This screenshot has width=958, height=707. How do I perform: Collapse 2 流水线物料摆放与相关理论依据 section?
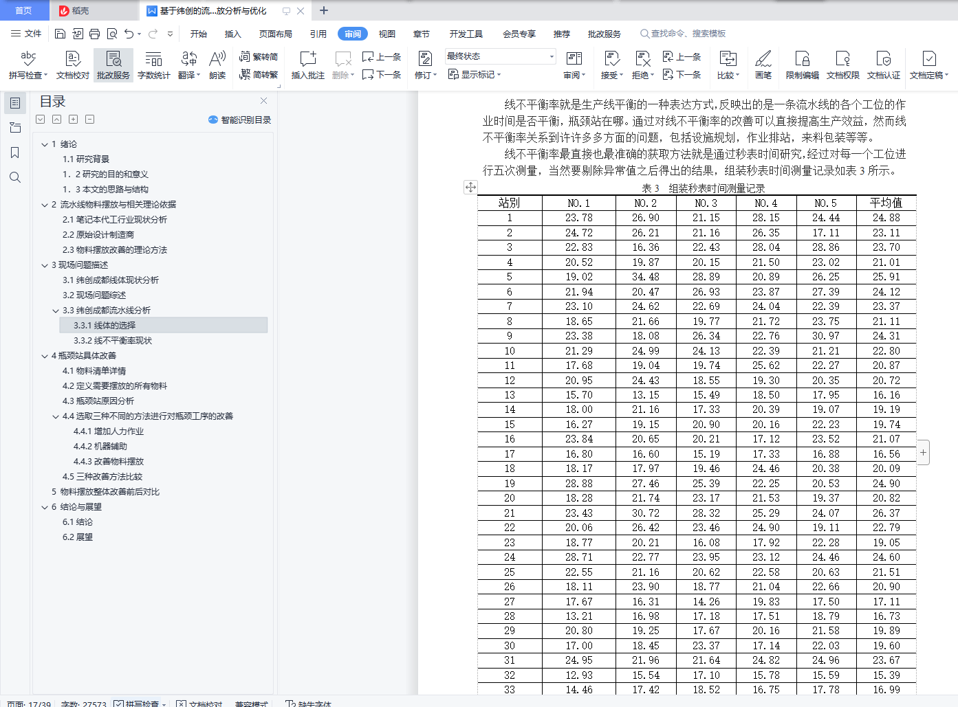point(45,205)
